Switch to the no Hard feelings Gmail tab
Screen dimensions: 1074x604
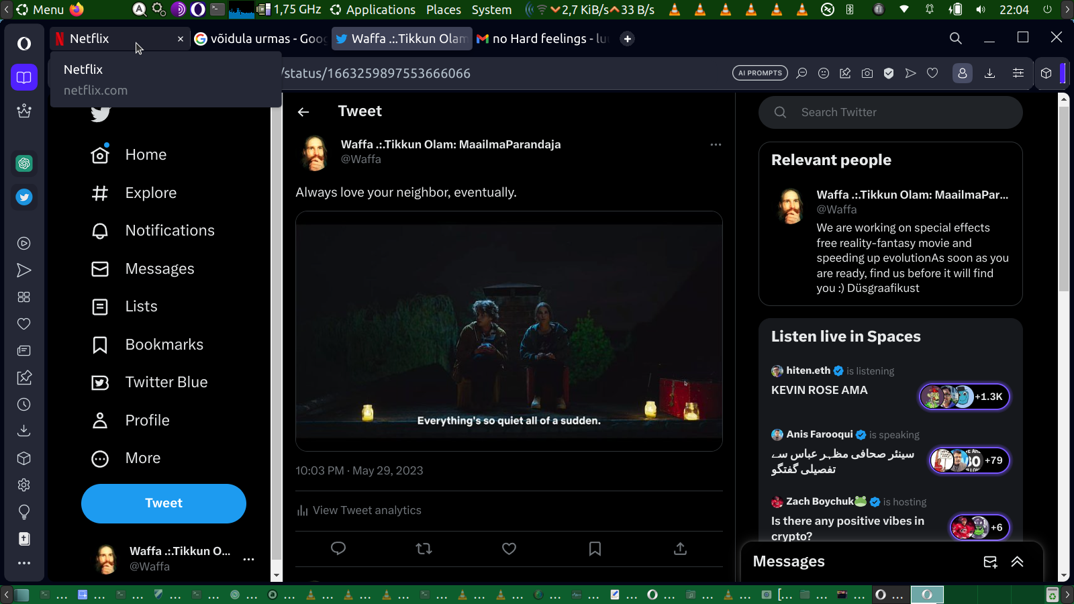point(542,39)
